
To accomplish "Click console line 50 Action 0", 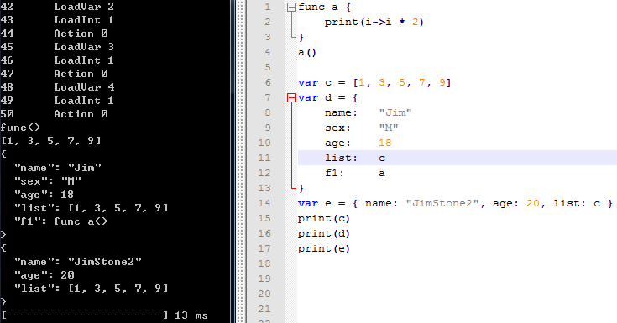I will click(x=54, y=114).
